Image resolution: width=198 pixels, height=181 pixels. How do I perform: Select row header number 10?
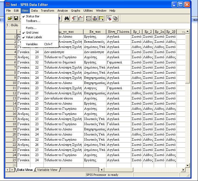coord(11,83)
